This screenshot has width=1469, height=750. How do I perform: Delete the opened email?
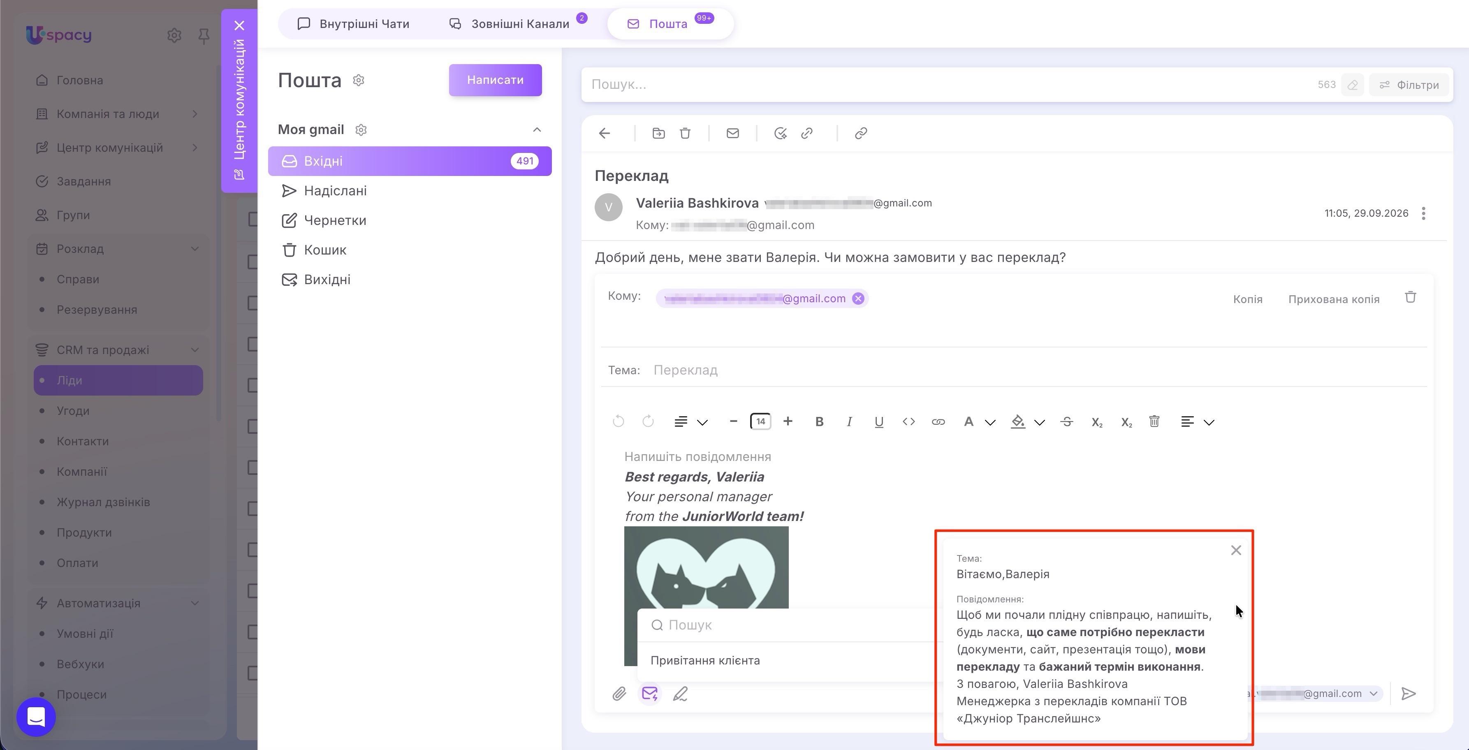pos(685,134)
